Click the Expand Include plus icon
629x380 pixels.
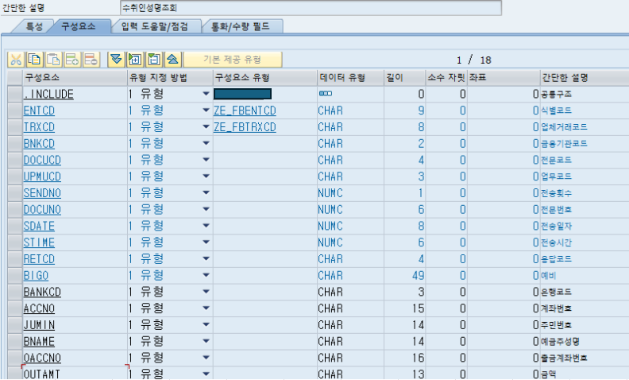pyautogui.click(x=135, y=60)
